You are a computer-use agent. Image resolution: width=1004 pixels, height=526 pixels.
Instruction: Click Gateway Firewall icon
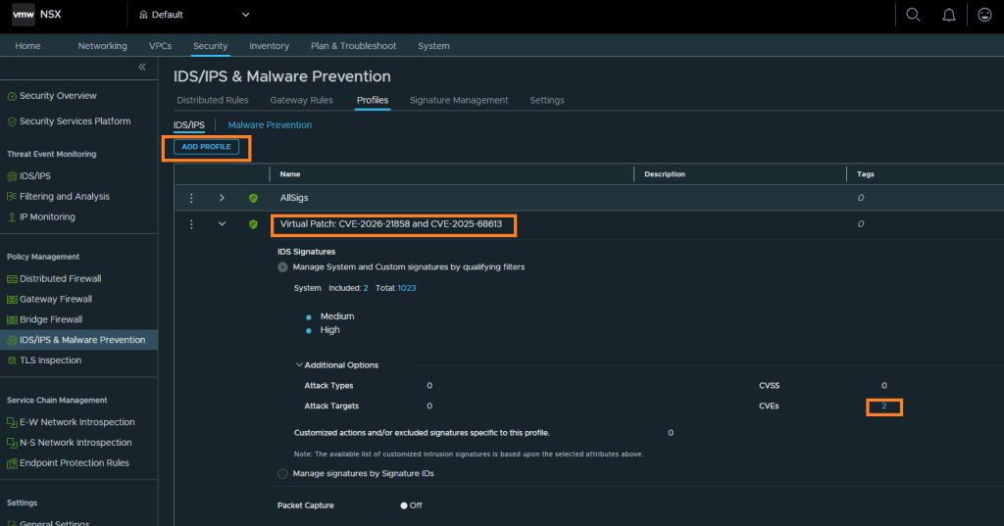coord(12,300)
